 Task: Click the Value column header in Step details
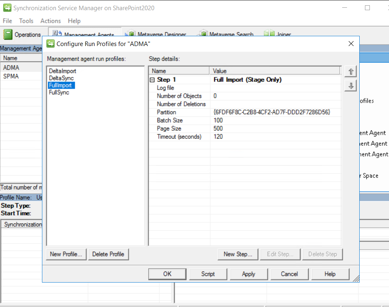(275, 71)
